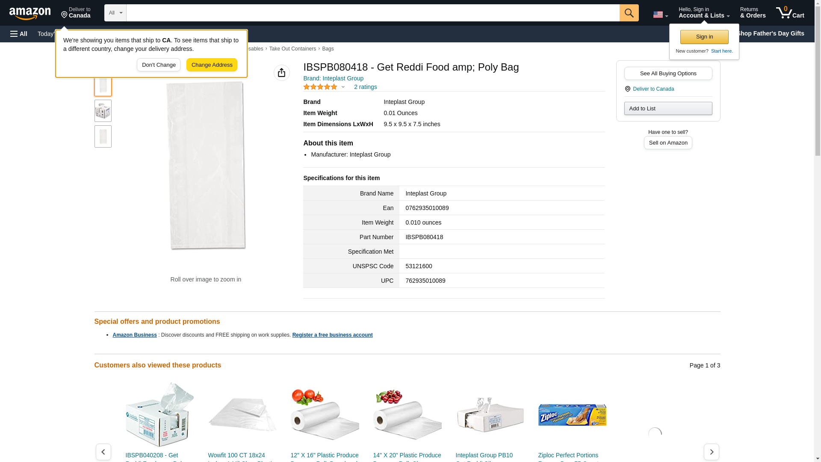Click the search magnifier button
The image size is (821, 462).
coord(629,13)
